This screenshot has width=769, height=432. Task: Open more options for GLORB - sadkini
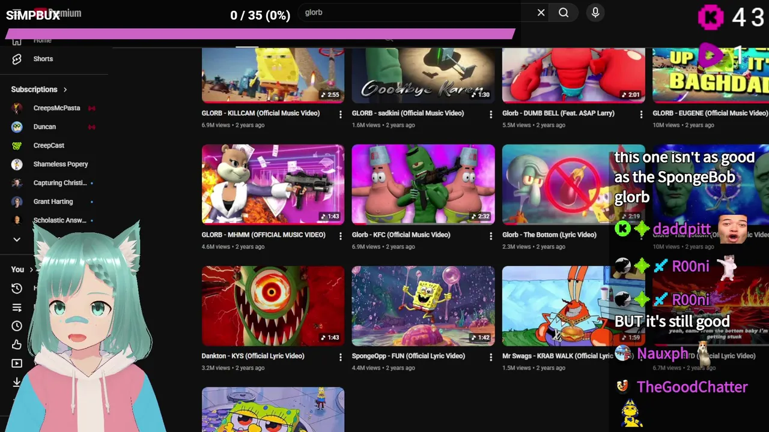[490, 114]
